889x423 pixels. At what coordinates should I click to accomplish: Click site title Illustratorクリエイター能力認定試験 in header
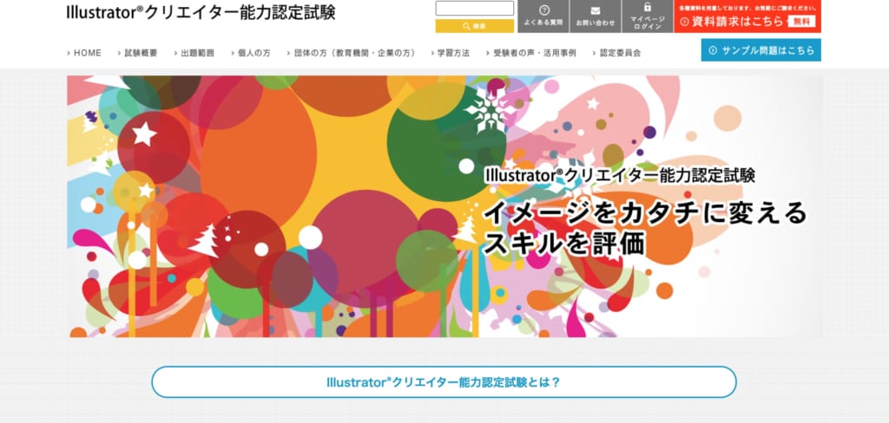[x=201, y=12]
